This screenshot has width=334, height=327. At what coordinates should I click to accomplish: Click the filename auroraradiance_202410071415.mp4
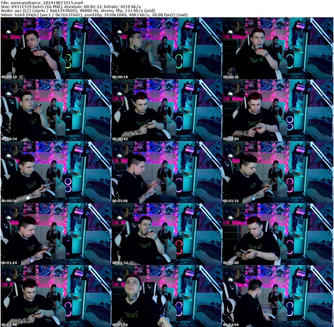point(42,3)
